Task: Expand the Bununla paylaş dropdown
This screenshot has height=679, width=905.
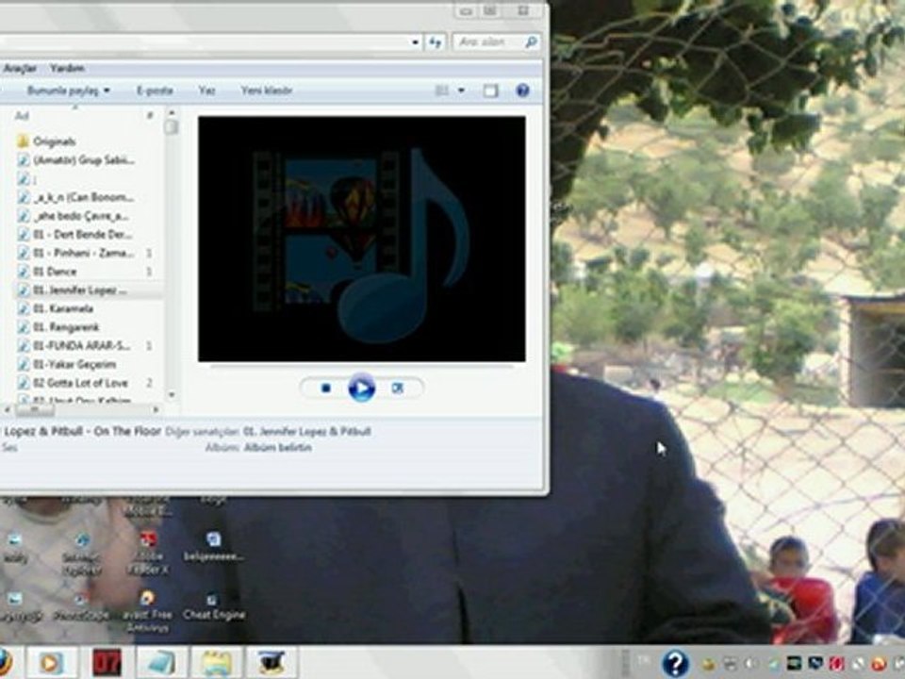Action: click(68, 91)
